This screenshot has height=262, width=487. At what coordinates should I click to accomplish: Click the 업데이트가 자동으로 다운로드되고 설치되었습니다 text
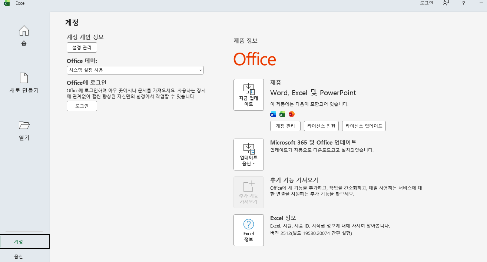click(322, 150)
